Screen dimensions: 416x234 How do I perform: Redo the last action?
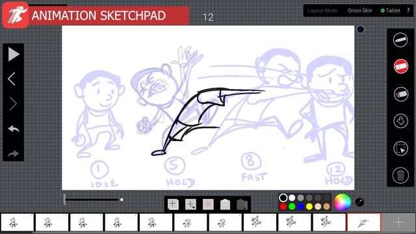pyautogui.click(x=13, y=153)
